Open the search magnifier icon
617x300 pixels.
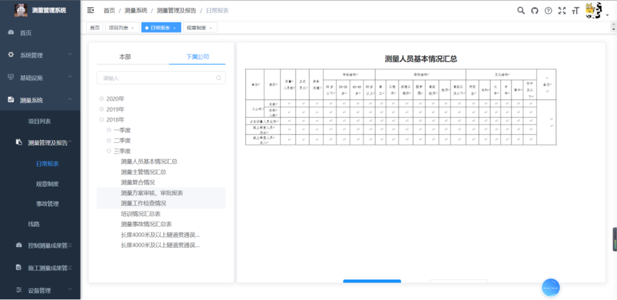pos(521,11)
